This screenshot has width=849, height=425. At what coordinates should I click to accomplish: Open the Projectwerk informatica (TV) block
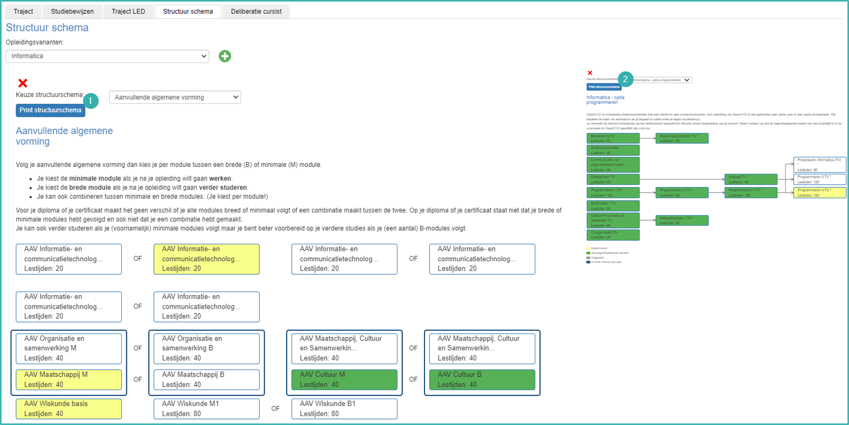[x=820, y=165]
